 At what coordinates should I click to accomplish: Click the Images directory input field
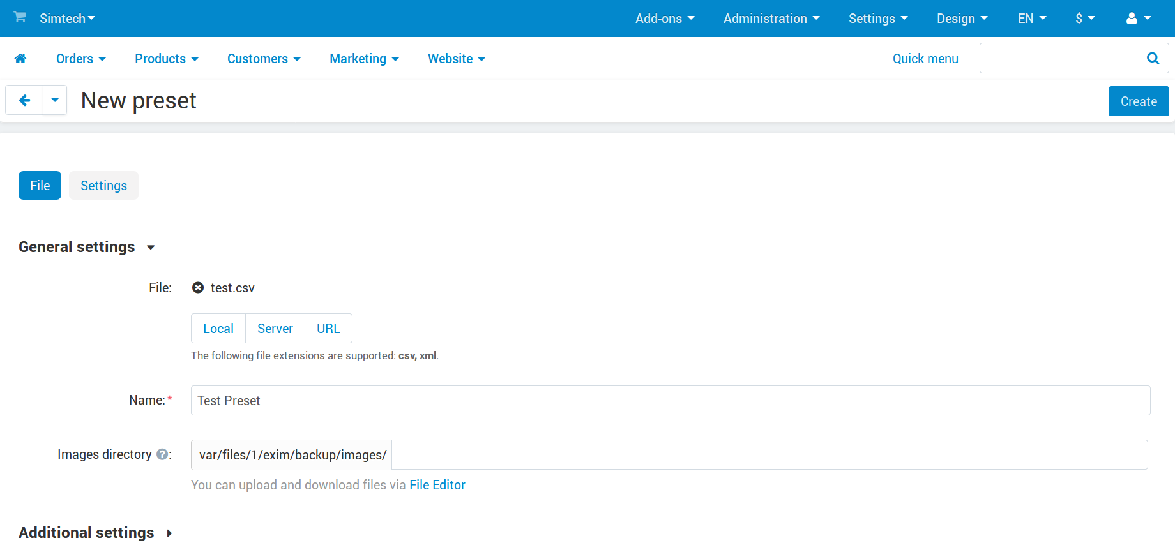(769, 455)
